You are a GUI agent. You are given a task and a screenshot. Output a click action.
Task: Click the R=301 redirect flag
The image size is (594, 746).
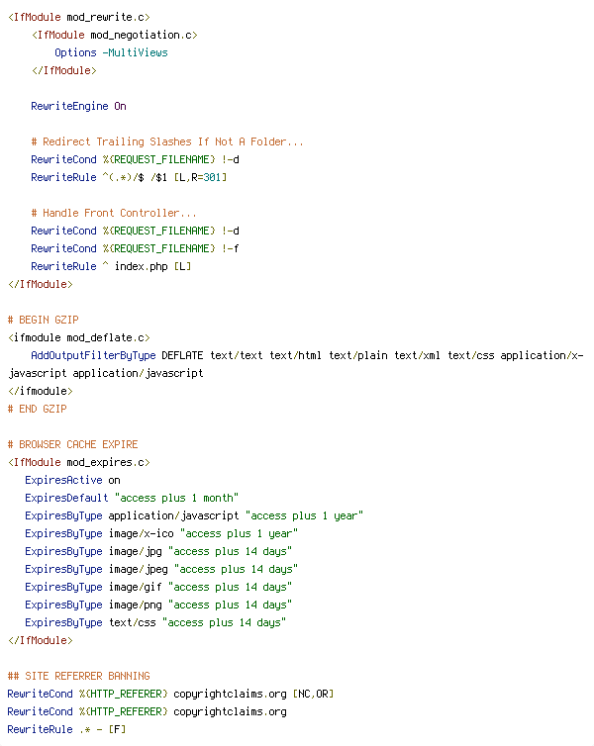206,177
